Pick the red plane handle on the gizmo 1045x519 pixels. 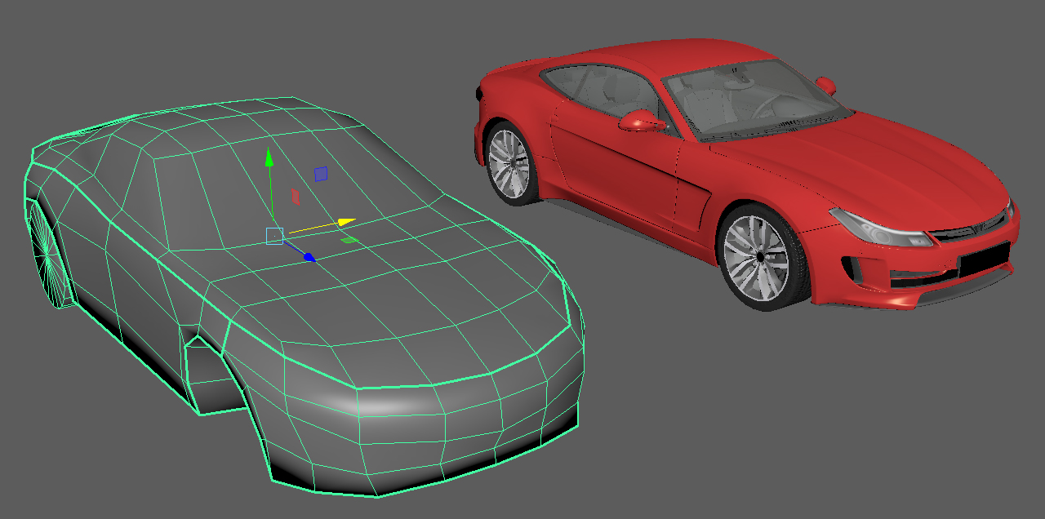tap(296, 196)
